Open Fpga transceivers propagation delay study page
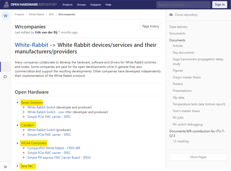The width and height of the screenshot is (231, 171). [198, 62]
